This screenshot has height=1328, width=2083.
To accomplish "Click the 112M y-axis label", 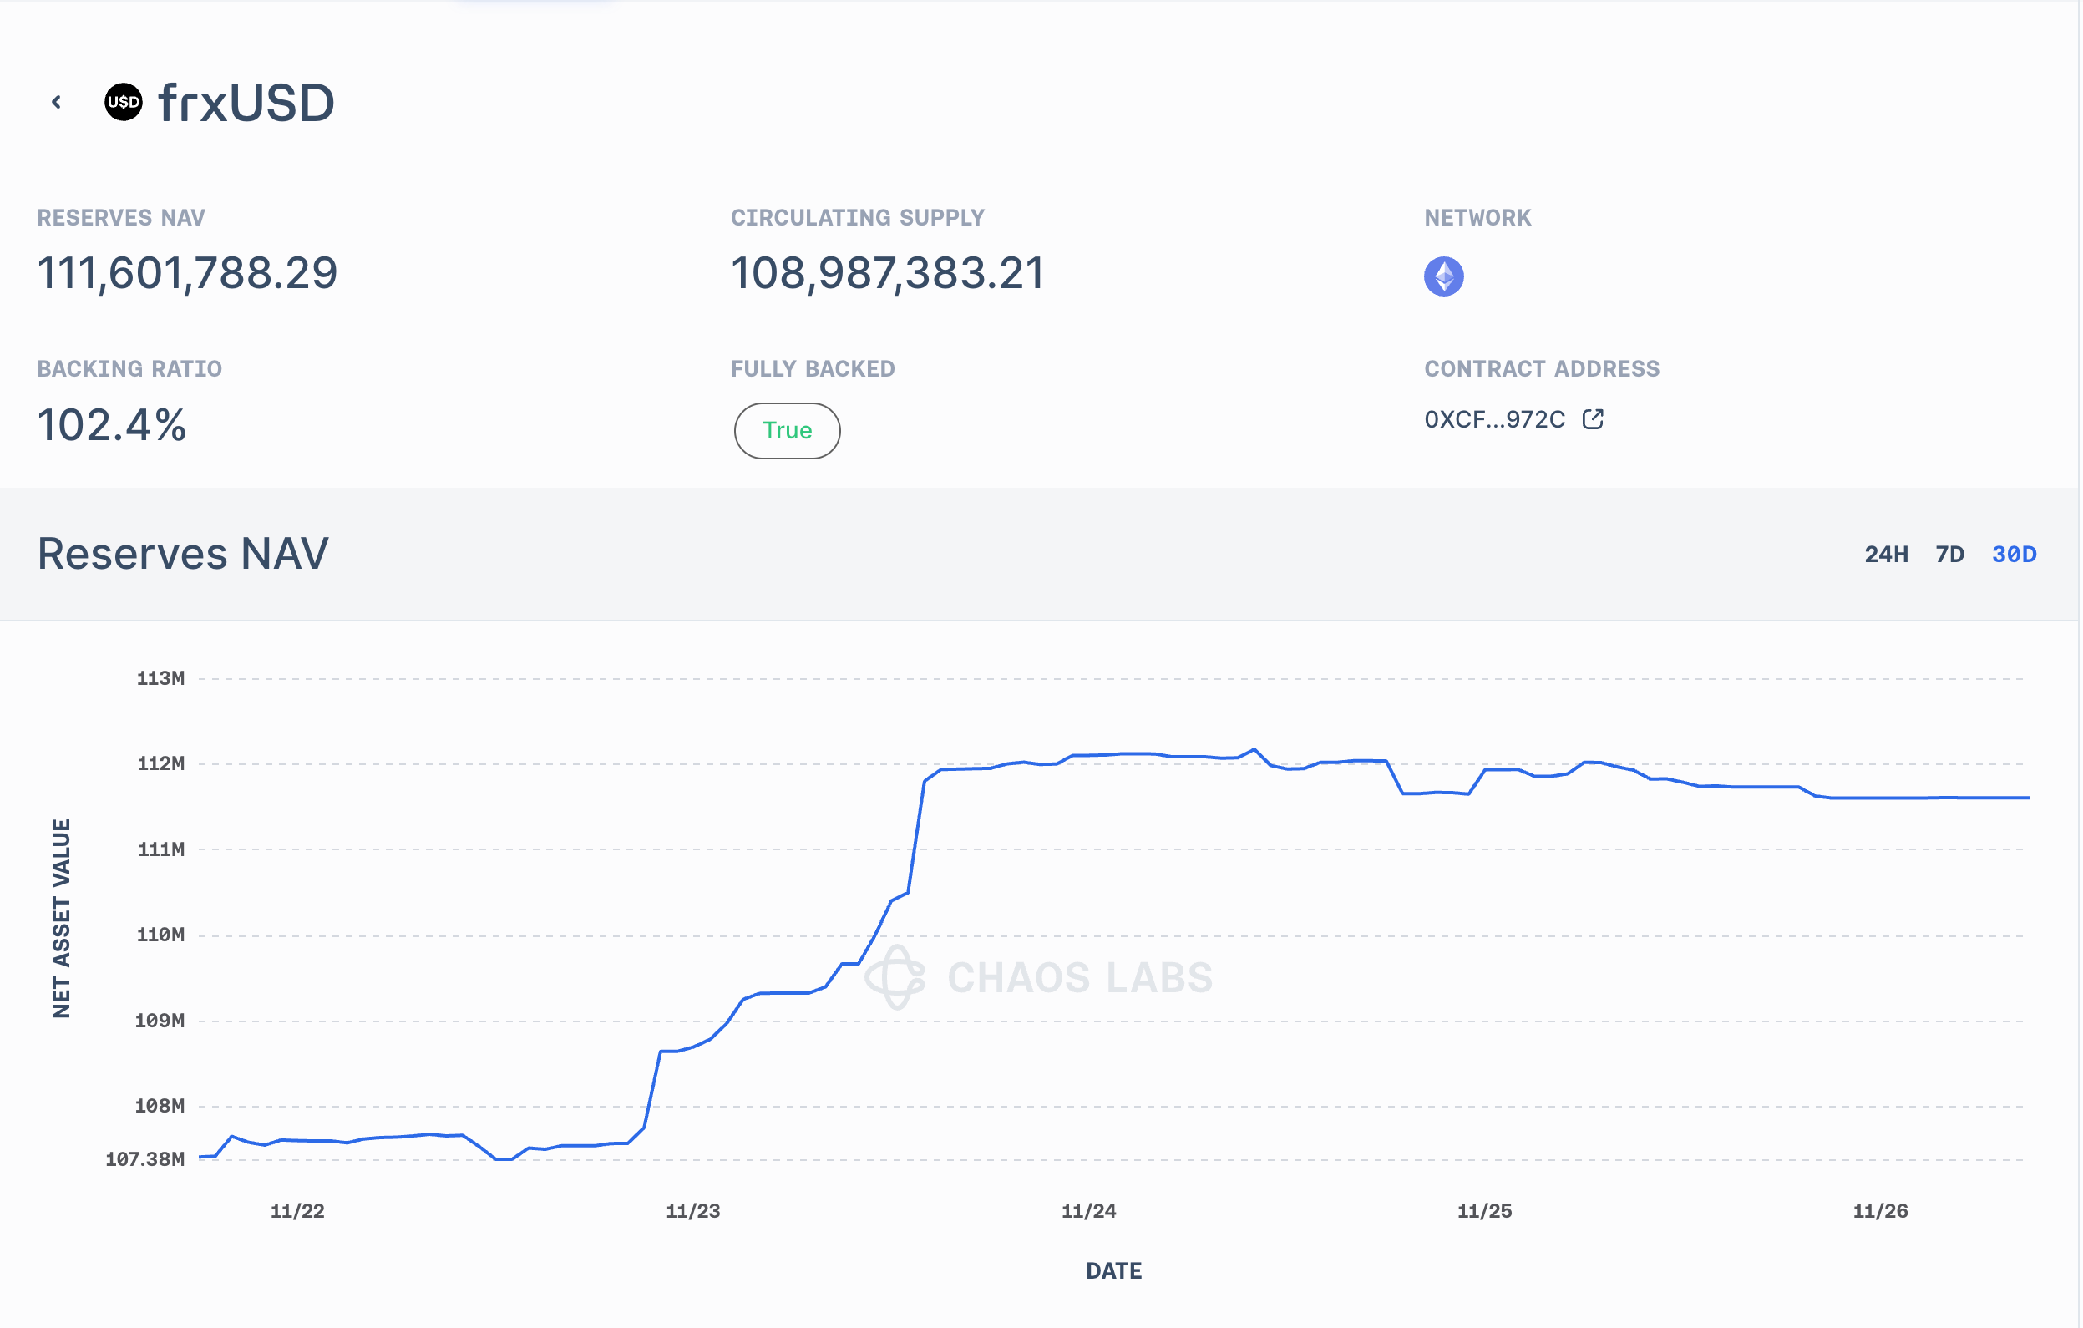I will tap(161, 763).
